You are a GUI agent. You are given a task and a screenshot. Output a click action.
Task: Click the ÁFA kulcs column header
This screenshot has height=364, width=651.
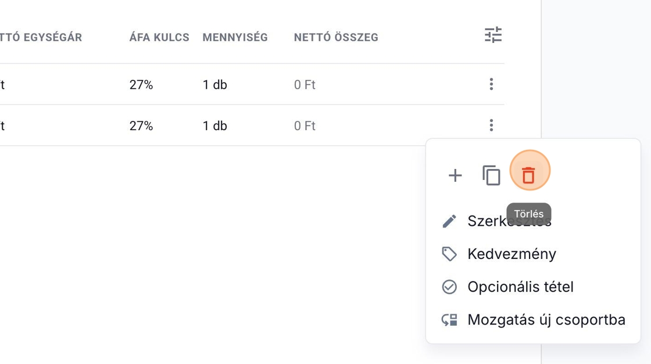(159, 38)
